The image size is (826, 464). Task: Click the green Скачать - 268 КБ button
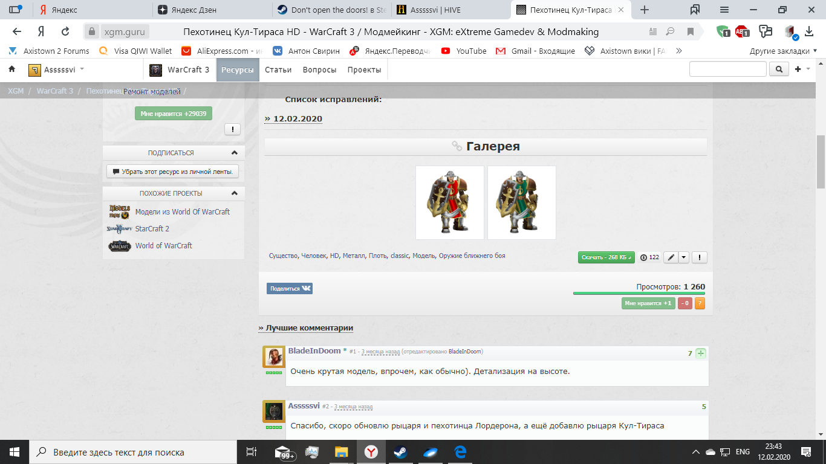coord(606,257)
